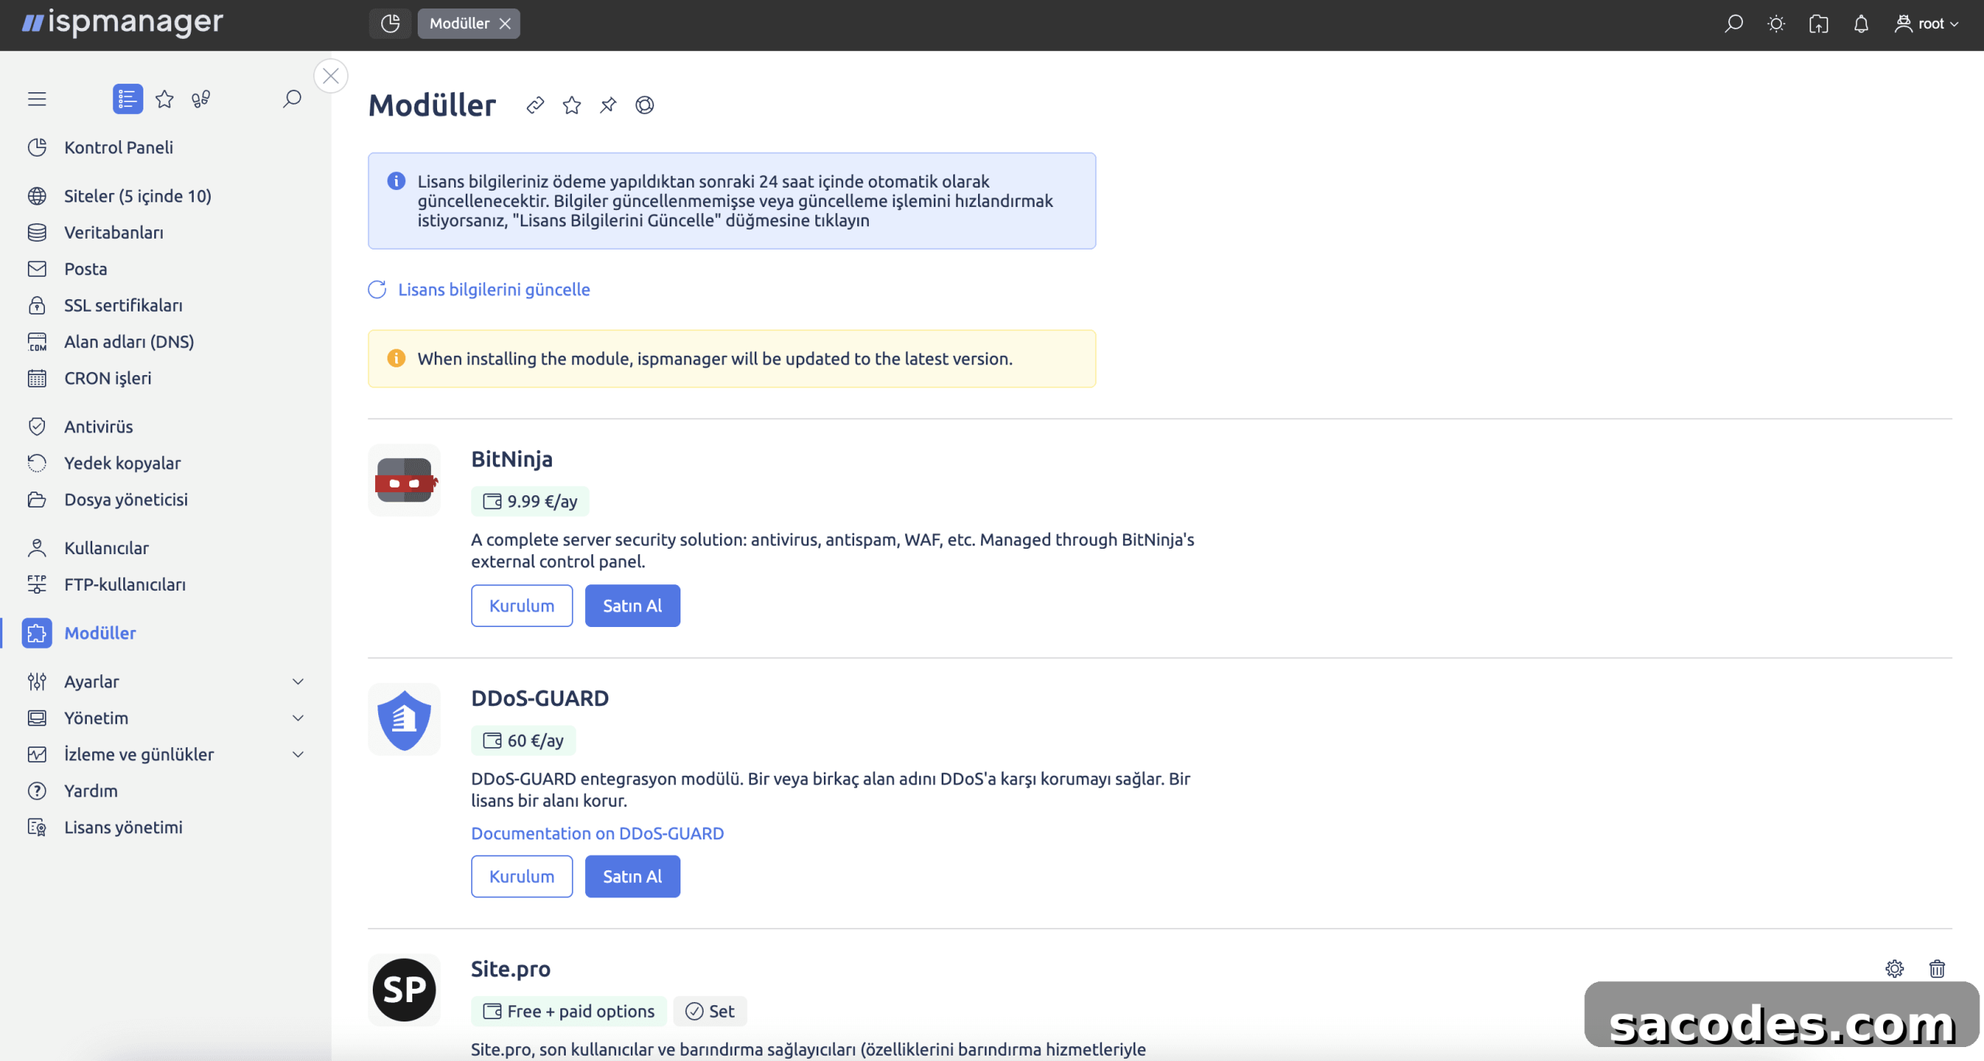Expand the Yönetim submenu
The image size is (1984, 1061).
pyautogui.click(x=167, y=718)
